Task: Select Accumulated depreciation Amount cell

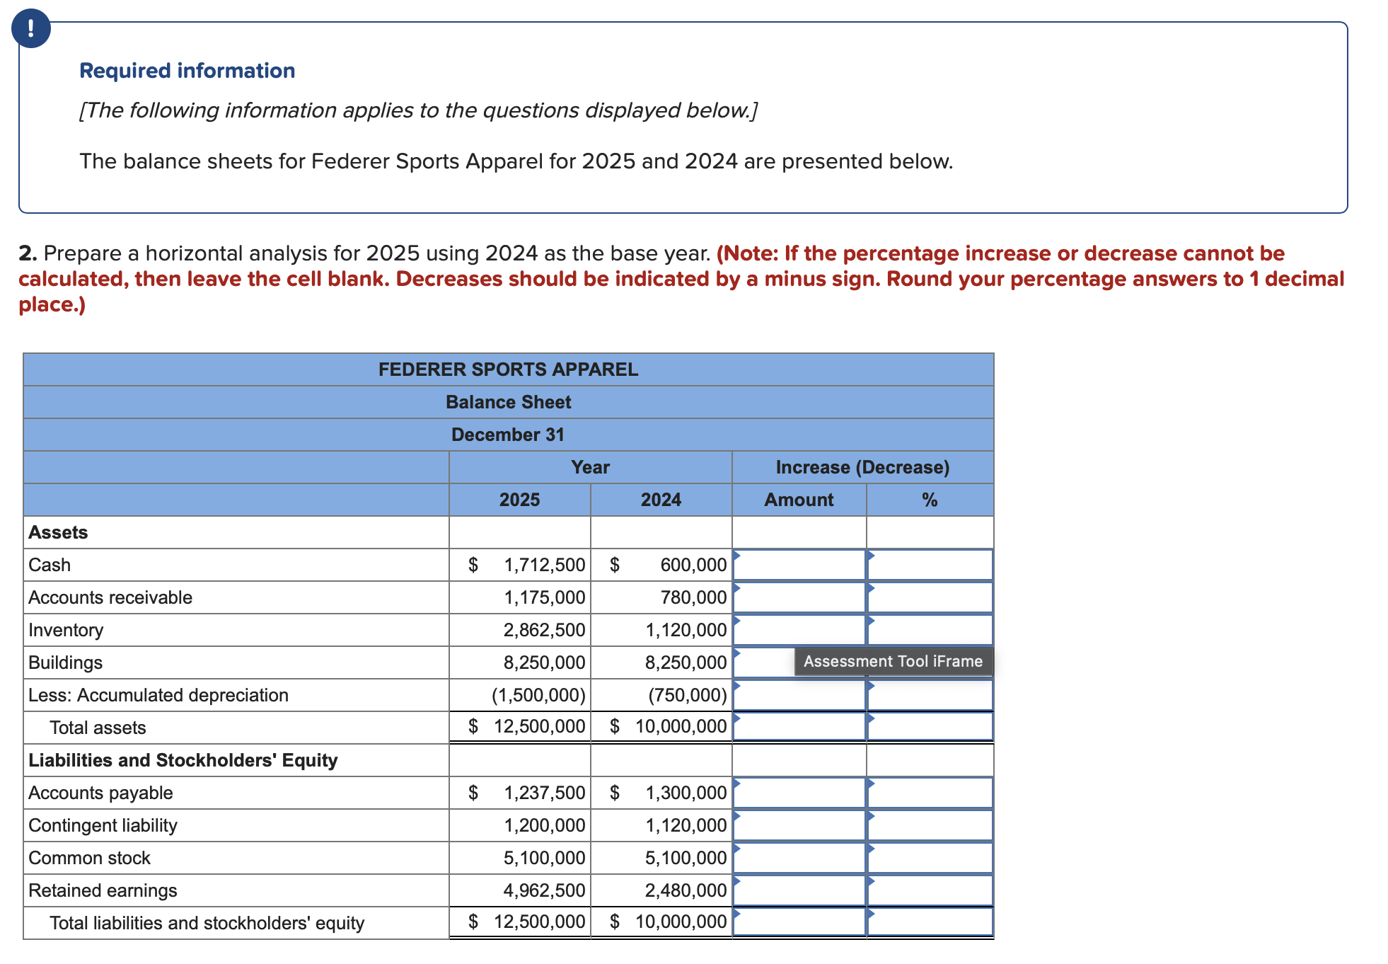Action: point(799,695)
